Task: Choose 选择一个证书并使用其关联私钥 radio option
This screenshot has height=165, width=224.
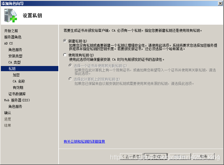Action: 70,66
